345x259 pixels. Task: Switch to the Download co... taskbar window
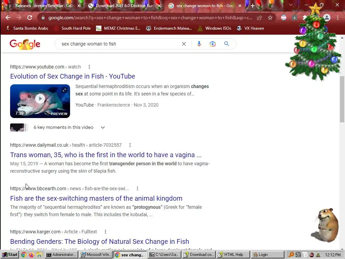point(199,255)
